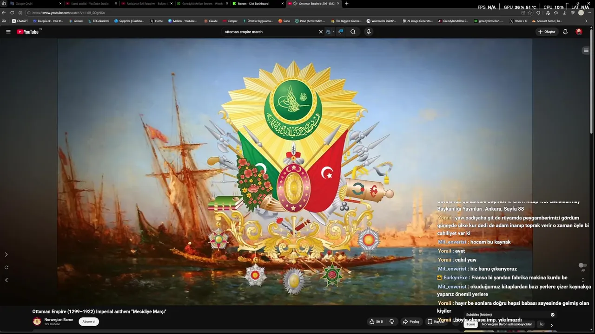Open the Sapphire Dashboard bookmark
This screenshot has width=595, height=334.
click(x=129, y=21)
